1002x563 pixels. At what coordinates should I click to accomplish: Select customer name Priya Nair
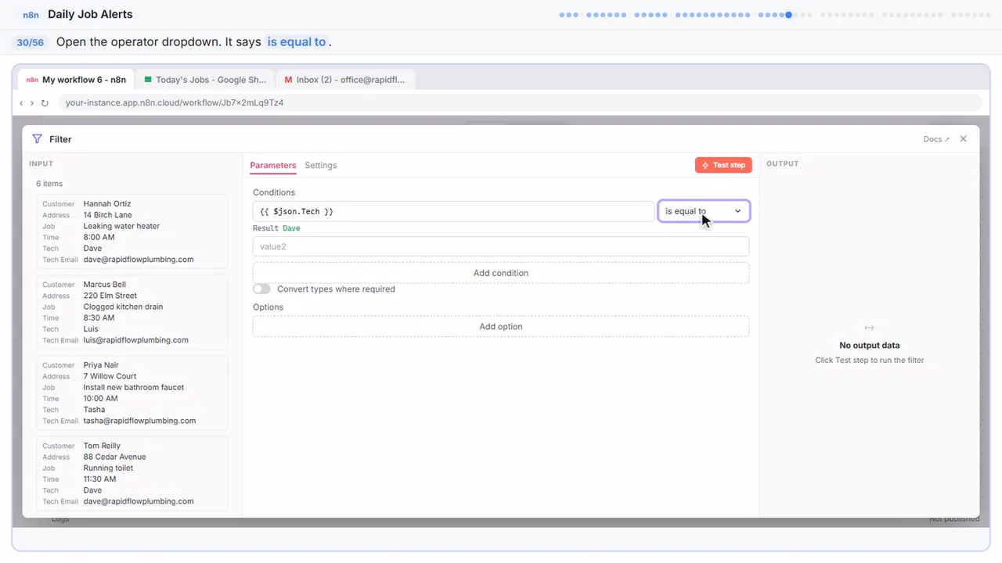103,365
